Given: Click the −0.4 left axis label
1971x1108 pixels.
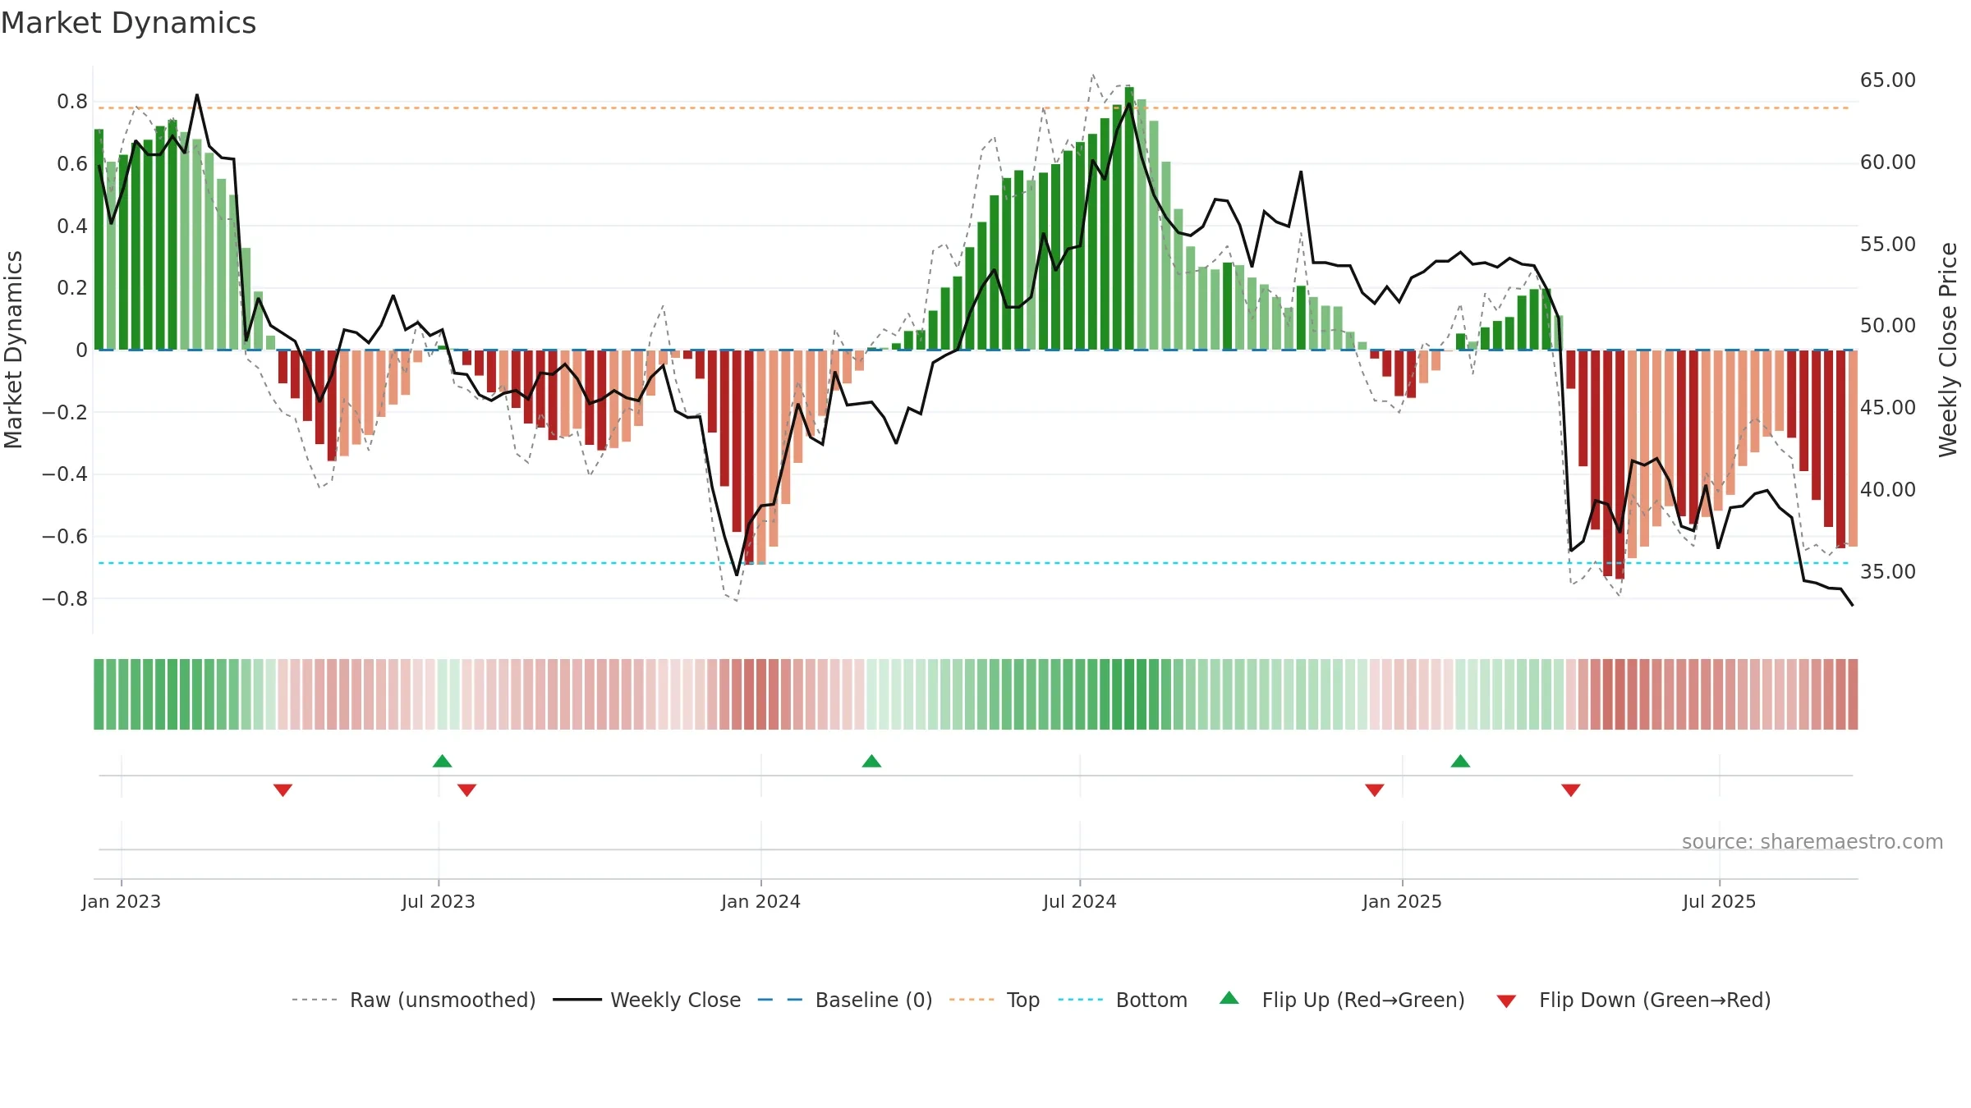Looking at the screenshot, I should tap(64, 474).
